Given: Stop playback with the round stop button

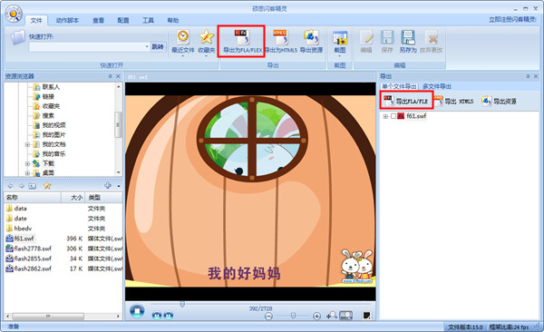Looking at the screenshot, I should [x=137, y=311].
